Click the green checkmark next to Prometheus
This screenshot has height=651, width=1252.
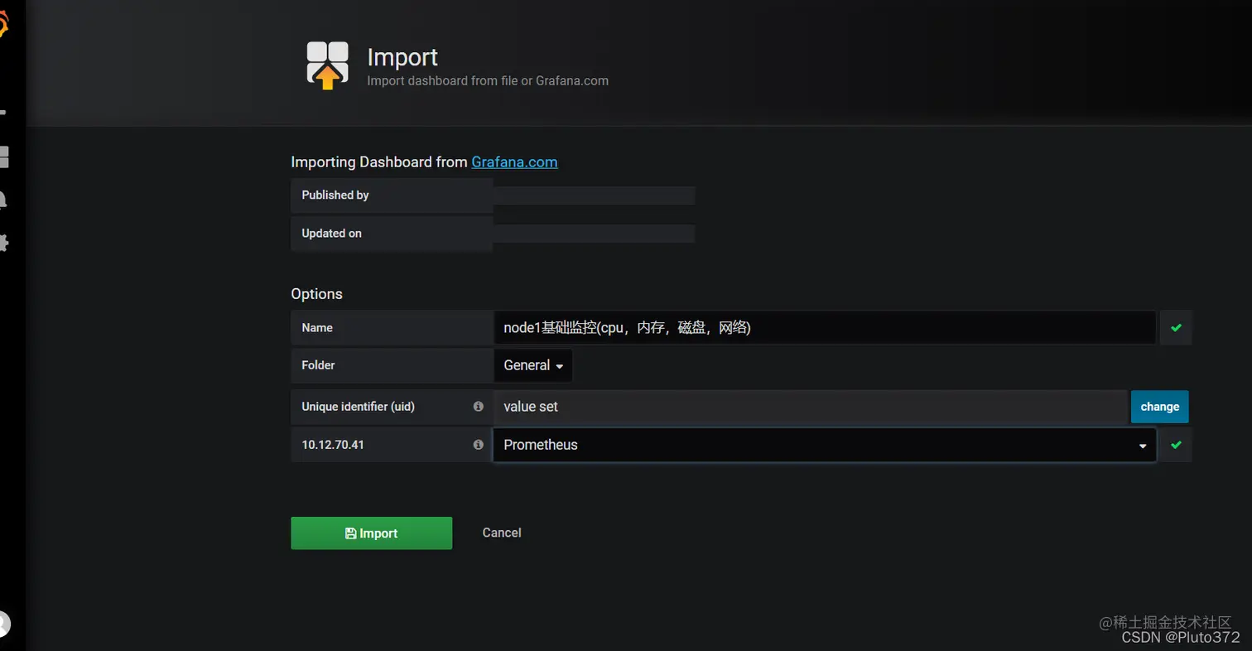(1176, 445)
